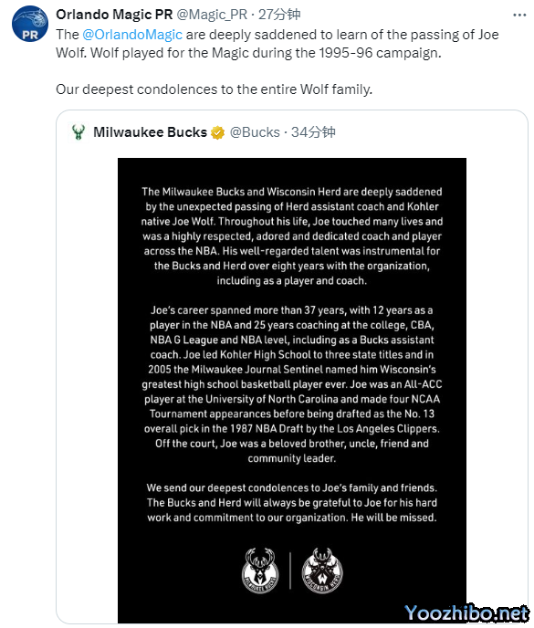Click the statement's first paragraph about Joe Wolf
Viewport: 534px width, 628px height.
292,236
